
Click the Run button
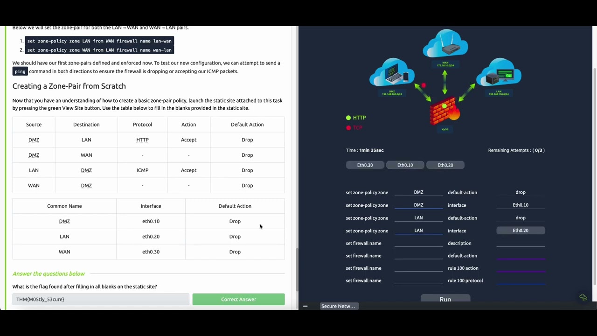(445, 299)
